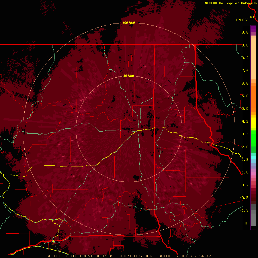Image resolution: width=258 pixels, height=258 pixels.
Task: Pick the yellow band of the color scale
Action: 253,123
